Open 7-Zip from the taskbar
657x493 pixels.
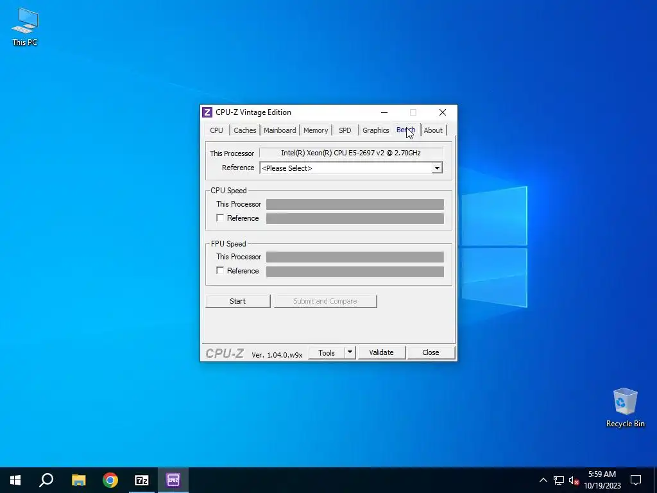[x=142, y=480]
